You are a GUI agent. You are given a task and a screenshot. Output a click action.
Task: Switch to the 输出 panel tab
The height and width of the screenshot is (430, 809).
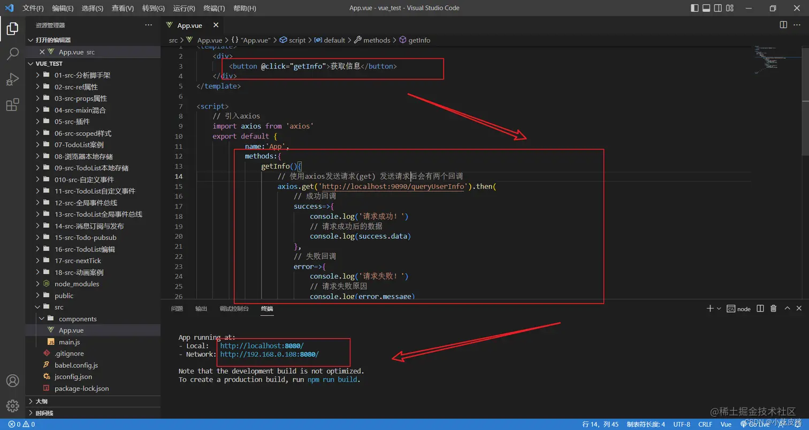(201, 308)
